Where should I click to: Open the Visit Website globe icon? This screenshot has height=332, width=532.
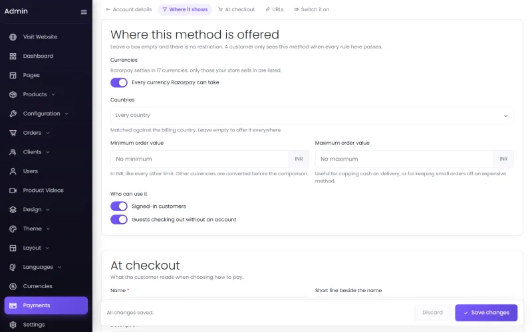pyautogui.click(x=13, y=37)
